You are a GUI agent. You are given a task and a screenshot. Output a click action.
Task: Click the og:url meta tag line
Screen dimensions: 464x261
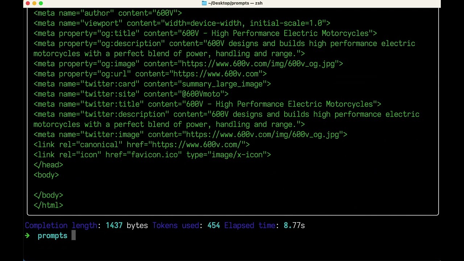point(150,74)
